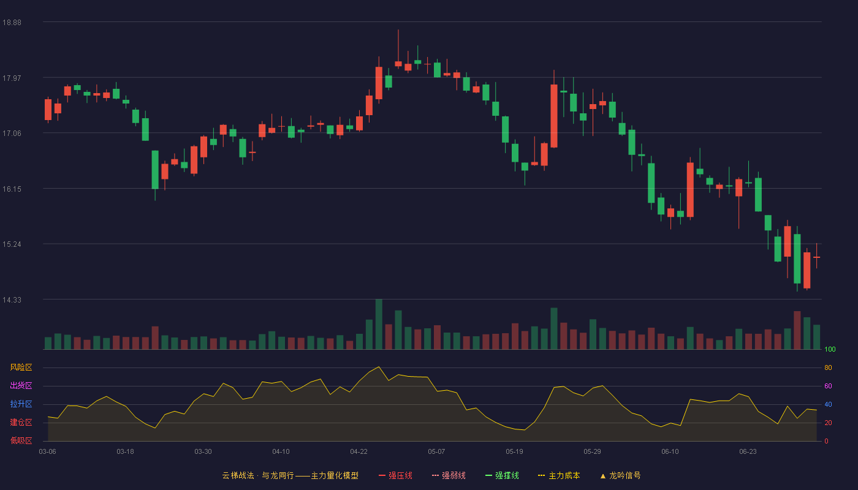Toggle the 强压线 legend series
Viewport: 858px width, 490px height.
395,475
